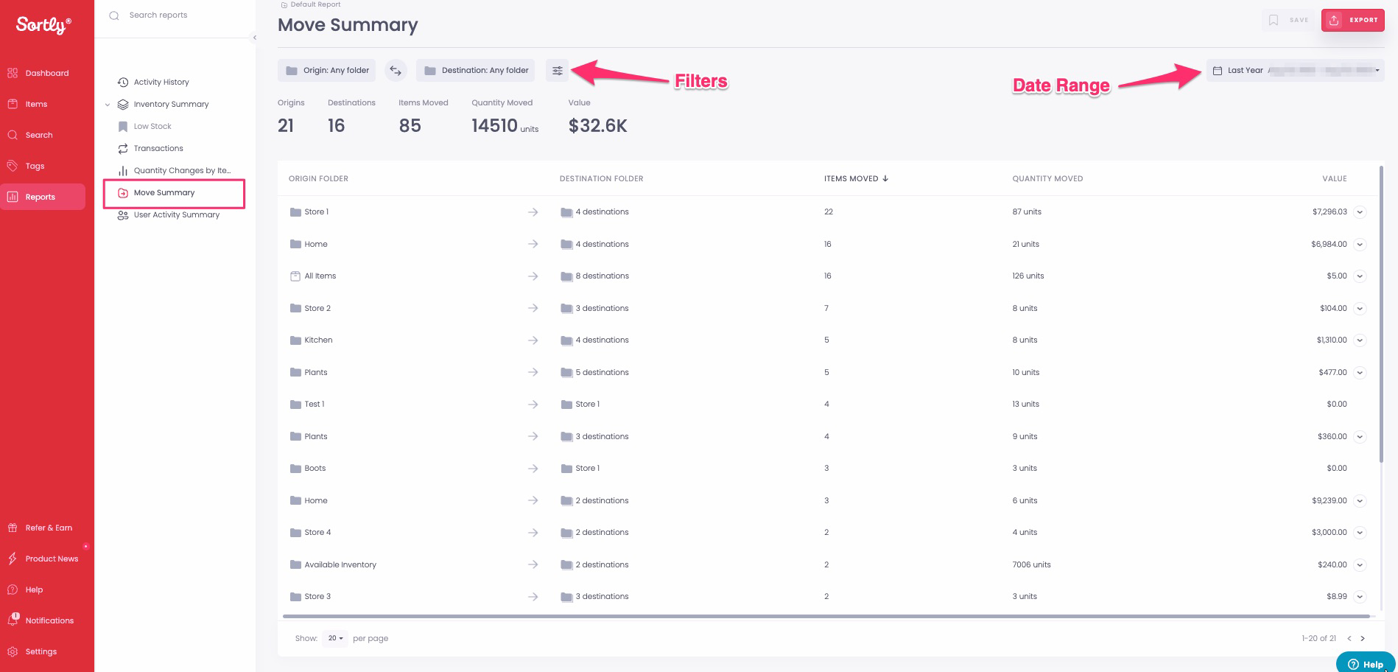The image size is (1398, 672).
Task: Expand the Kitchen row details chevron
Action: click(x=1360, y=340)
